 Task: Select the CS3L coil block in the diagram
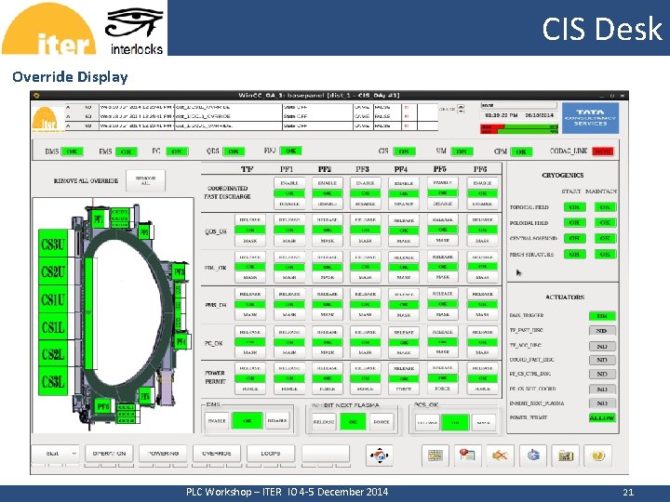[x=53, y=381]
